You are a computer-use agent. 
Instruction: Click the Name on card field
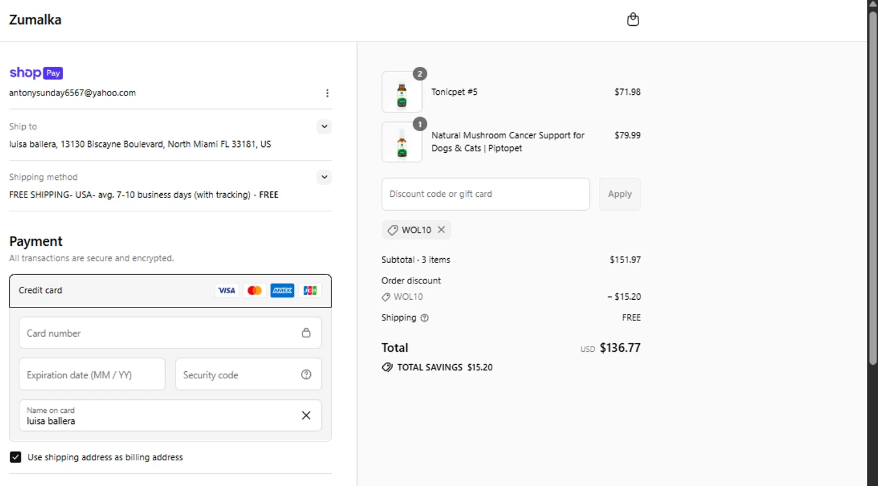[x=170, y=415]
